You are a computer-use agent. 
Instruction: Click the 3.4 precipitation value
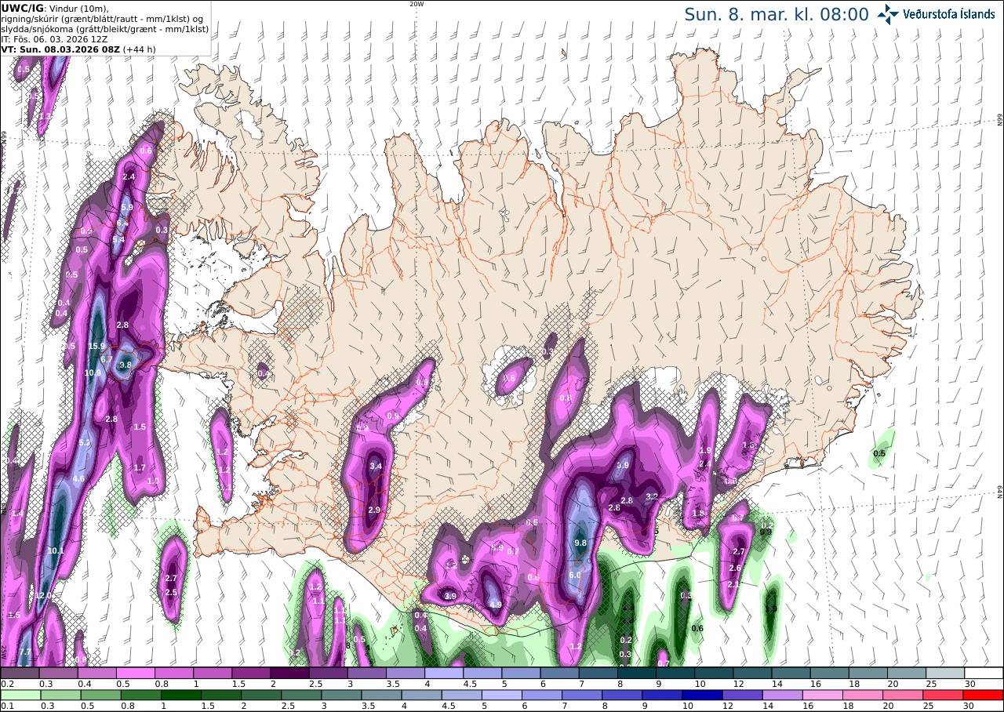click(376, 466)
